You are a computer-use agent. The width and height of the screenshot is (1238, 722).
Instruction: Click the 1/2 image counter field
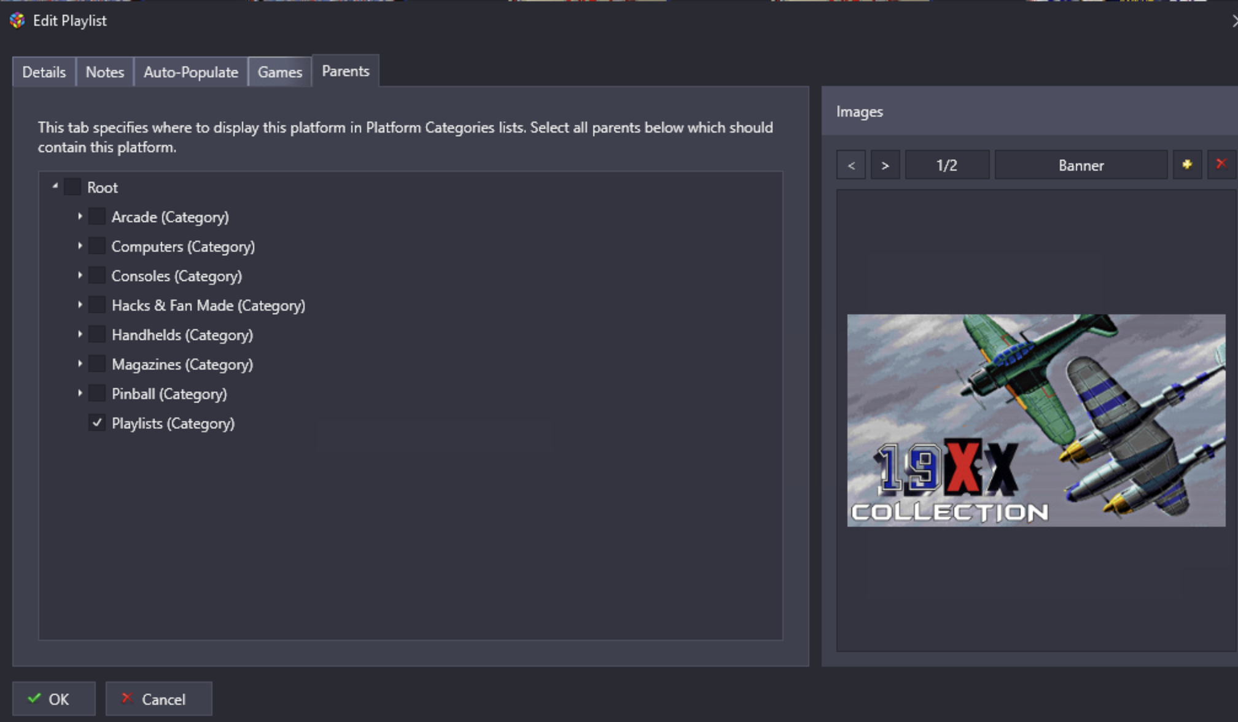pyautogui.click(x=947, y=165)
